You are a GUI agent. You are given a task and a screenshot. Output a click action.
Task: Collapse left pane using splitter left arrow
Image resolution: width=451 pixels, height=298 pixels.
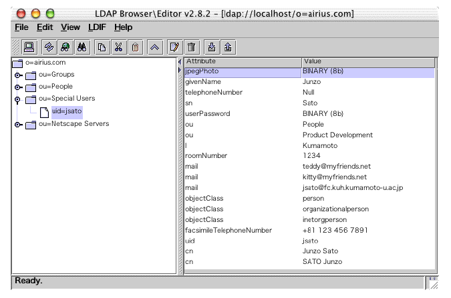180,62
